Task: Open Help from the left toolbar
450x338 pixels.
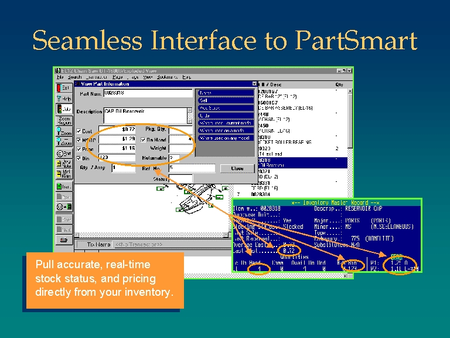Action: pos(64,99)
